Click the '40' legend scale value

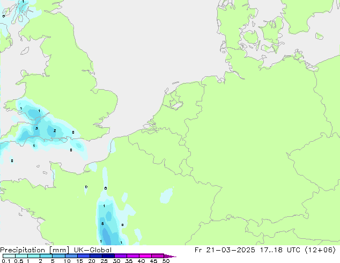pyautogui.click(x=141, y=261)
